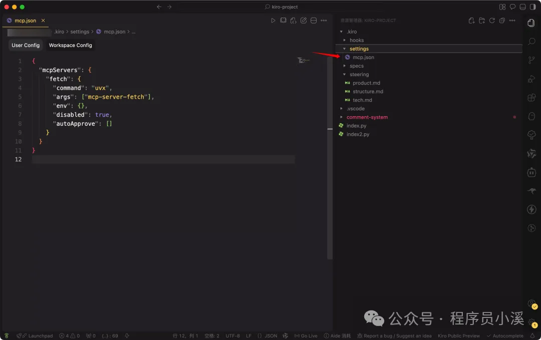Screen dimensions: 541x340
Task: Open index2.py in the Explorer
Action: pyautogui.click(x=429, y=134)
